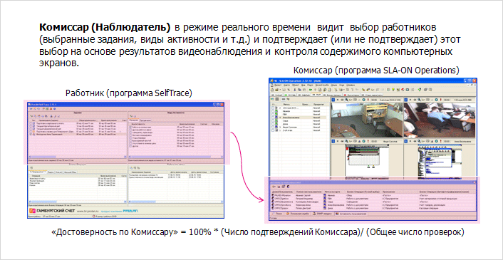This screenshot has width=503, height=260.
Task: Switch to the Активность пользователей bottom tab
Action: 351,214
